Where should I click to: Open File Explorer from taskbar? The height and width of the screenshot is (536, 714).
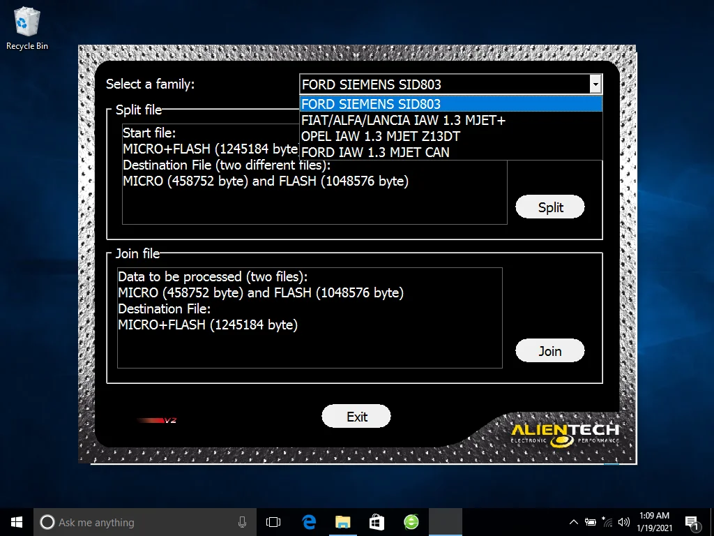343,522
